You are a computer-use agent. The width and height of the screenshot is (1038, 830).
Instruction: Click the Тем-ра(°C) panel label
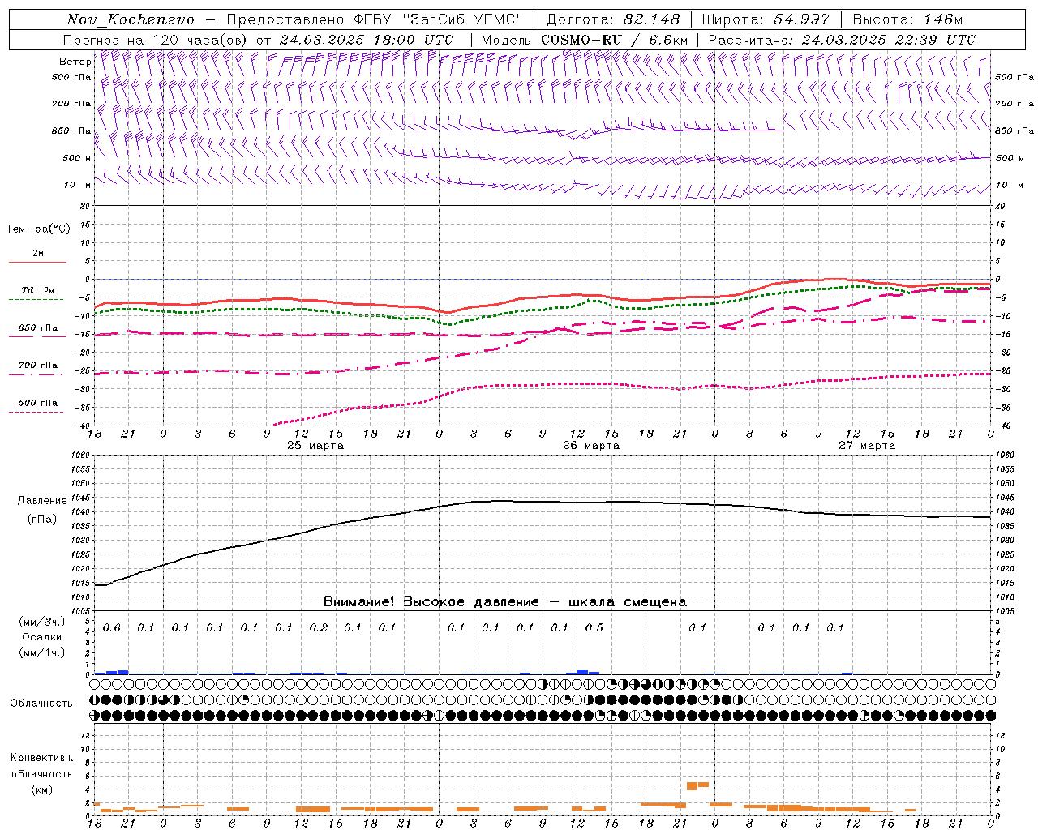pyautogui.click(x=38, y=229)
